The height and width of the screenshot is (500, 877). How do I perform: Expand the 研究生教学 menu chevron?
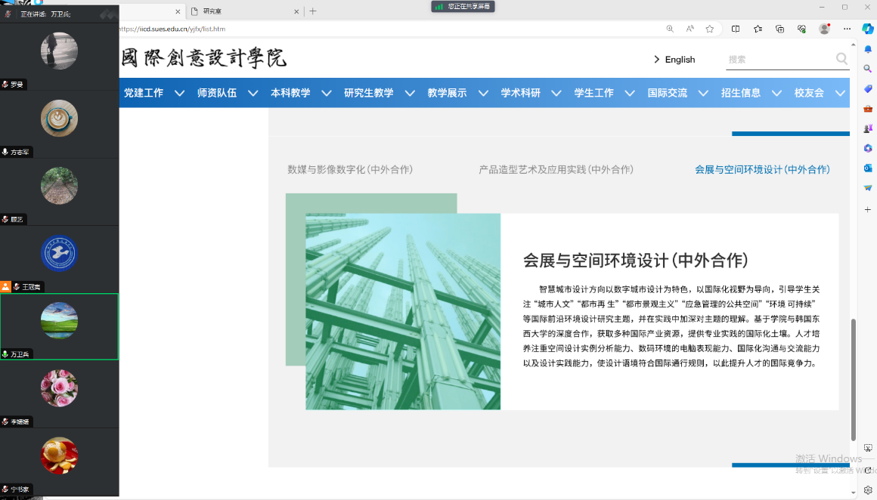(x=410, y=93)
